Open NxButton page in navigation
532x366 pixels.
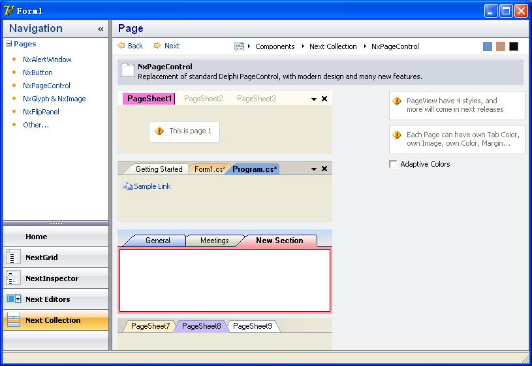coord(38,73)
